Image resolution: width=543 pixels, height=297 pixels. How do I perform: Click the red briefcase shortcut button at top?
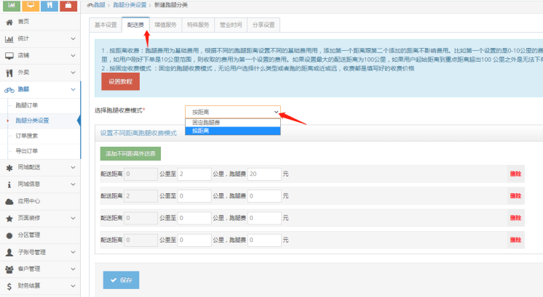click(x=68, y=6)
